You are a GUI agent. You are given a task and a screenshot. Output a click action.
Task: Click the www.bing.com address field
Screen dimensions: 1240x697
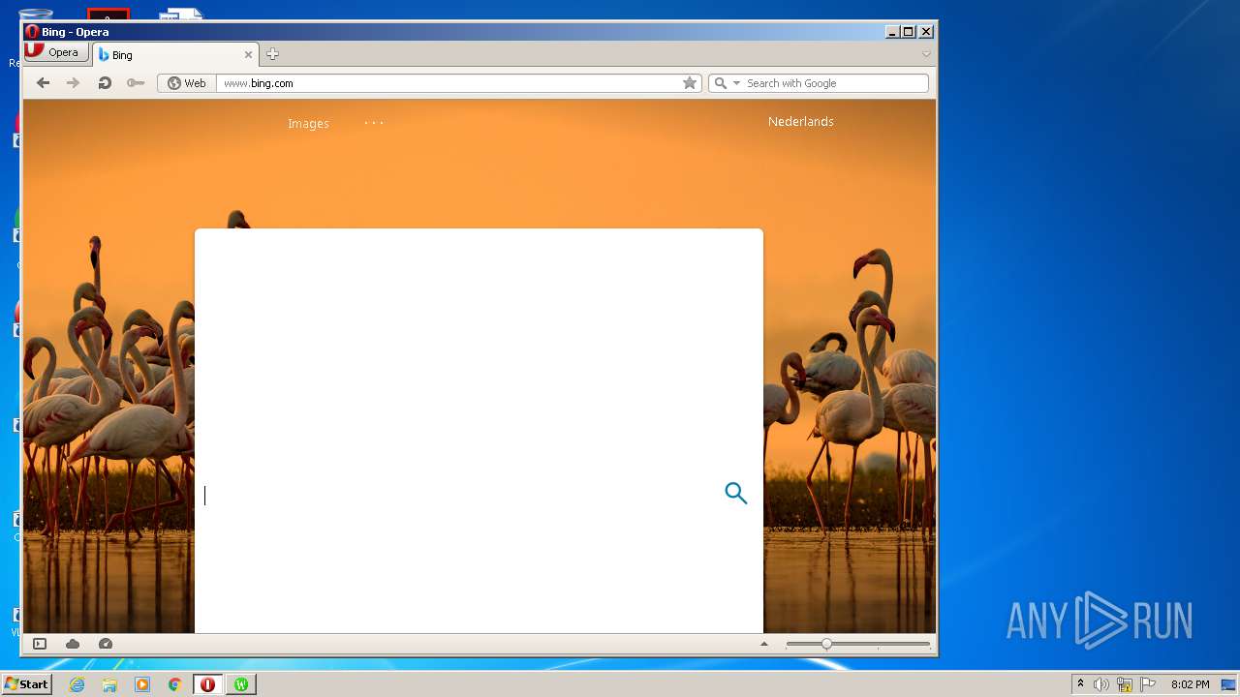(449, 83)
